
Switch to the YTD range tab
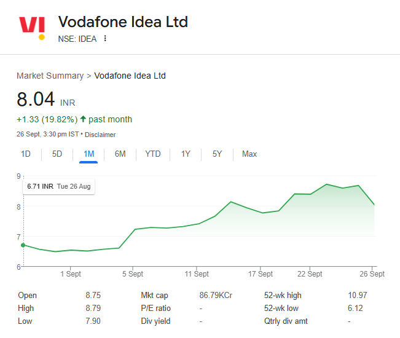[x=153, y=154]
